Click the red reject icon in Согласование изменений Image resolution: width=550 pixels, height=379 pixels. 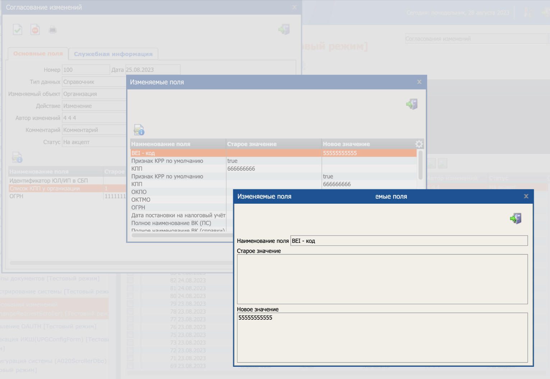point(35,29)
